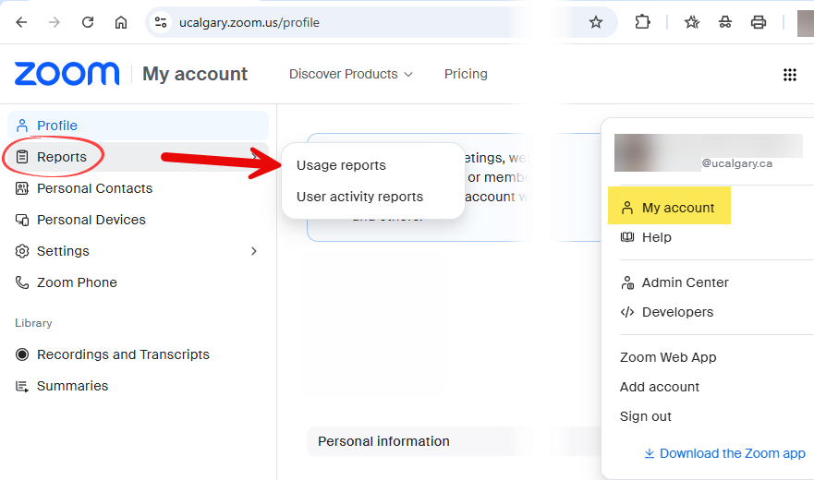
Task: Open the favorites star toolbar icon
Action: pyautogui.click(x=691, y=22)
